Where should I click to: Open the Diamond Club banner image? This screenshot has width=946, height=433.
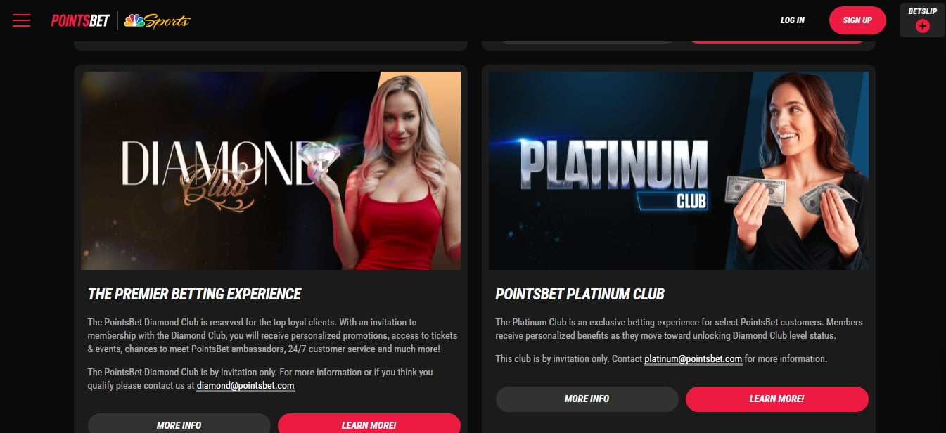tap(271, 171)
